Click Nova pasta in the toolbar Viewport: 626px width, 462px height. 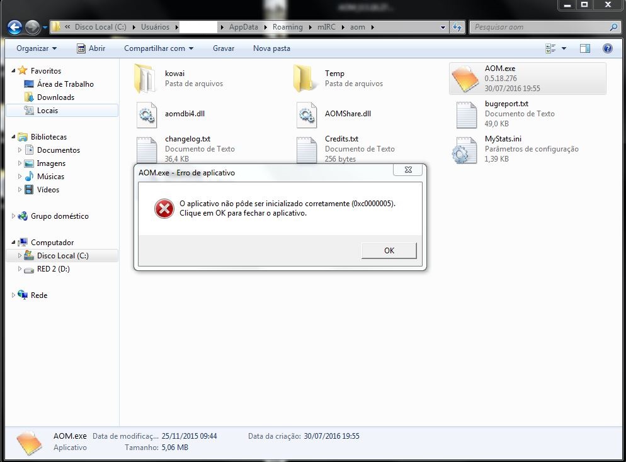(x=271, y=48)
